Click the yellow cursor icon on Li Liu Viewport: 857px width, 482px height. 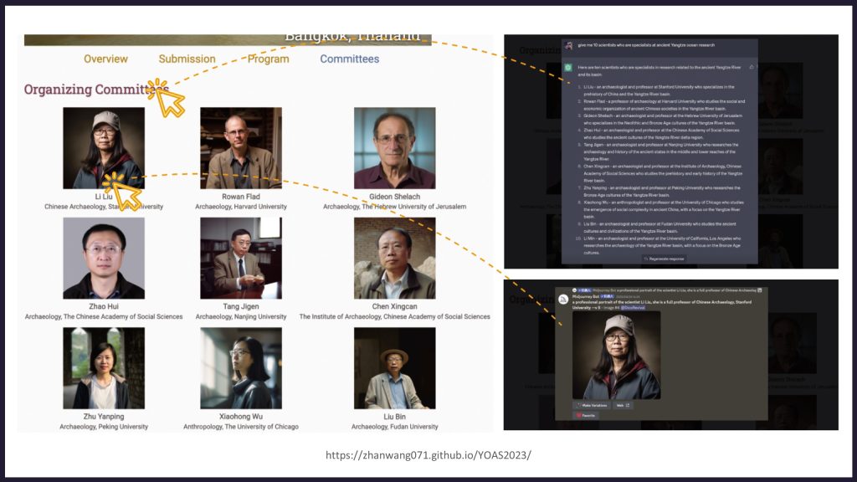click(x=122, y=190)
